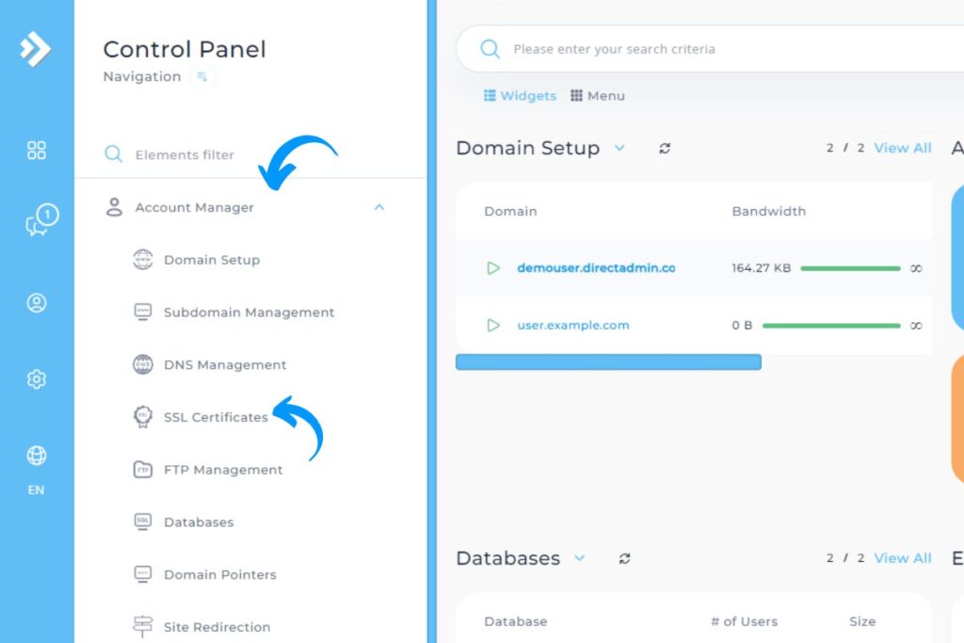
Task: Click the user profile icon in blue sidebar
Action: [x=36, y=303]
